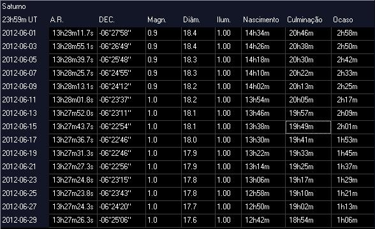The width and height of the screenshot is (375, 229).
Task: Click the 23h59m UT header label
Action: (20, 20)
